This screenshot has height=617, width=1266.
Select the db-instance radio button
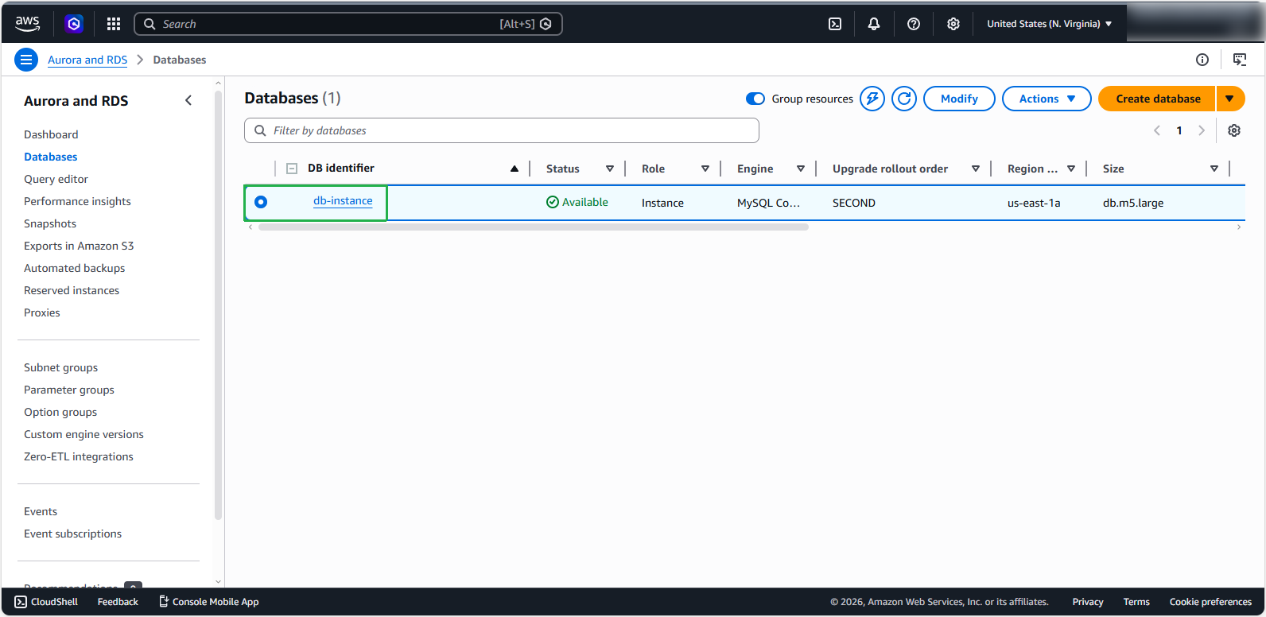click(261, 202)
